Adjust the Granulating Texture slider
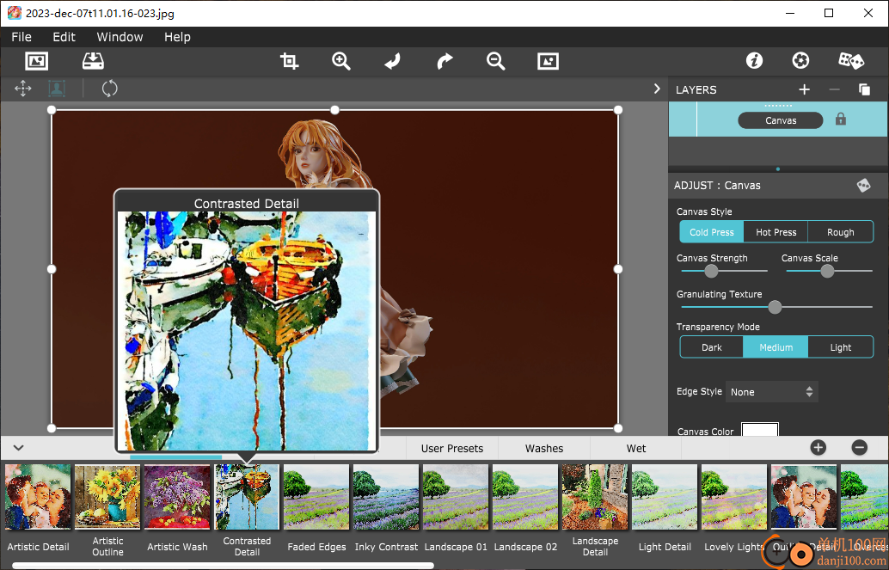Screen dimensions: 889x570 click(775, 307)
